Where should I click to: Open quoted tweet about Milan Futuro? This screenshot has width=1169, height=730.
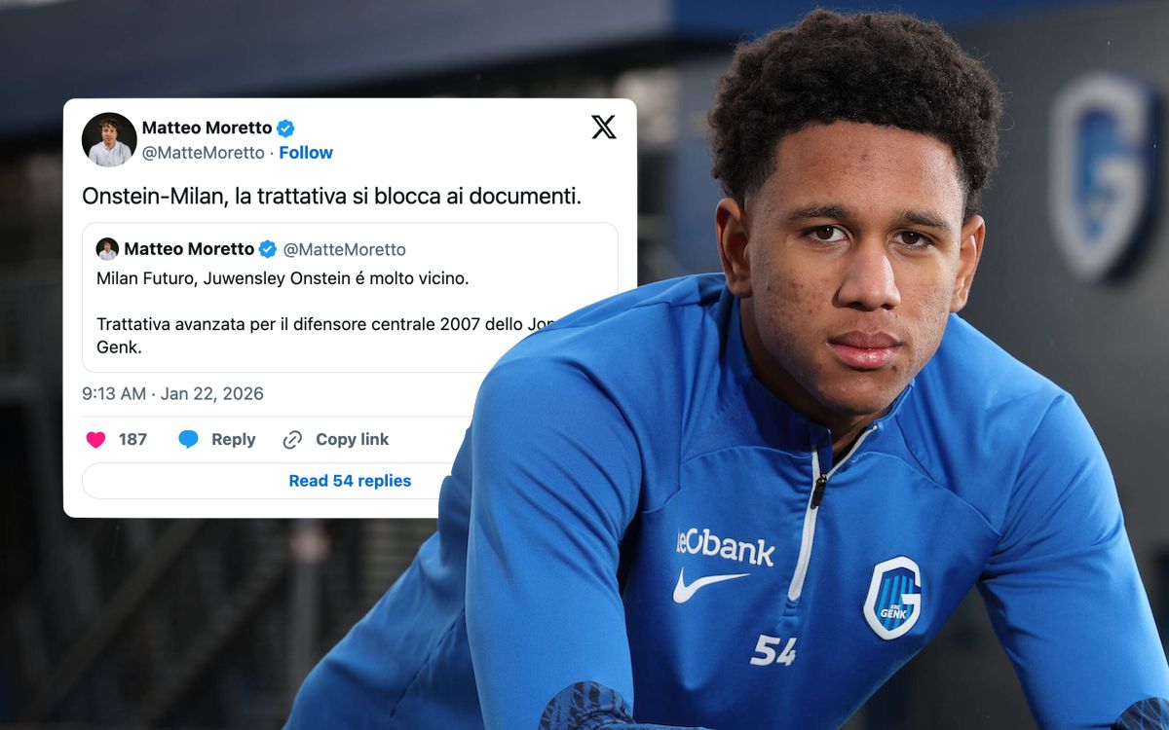(350, 298)
